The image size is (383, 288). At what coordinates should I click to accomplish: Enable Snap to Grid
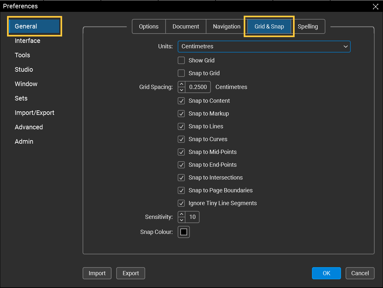(x=181, y=73)
